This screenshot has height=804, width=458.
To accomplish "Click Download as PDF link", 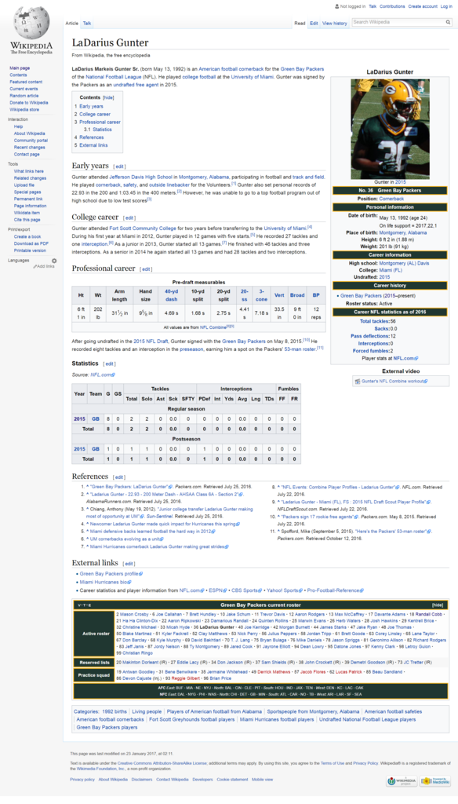I will coord(31,243).
